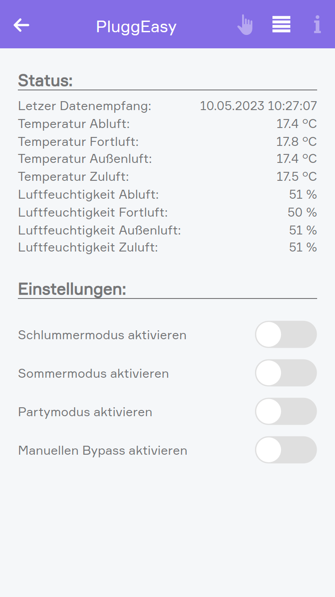Viewport: 335px width, 597px height.
Task: Click the Einstellungen section heading
Action: point(72,289)
